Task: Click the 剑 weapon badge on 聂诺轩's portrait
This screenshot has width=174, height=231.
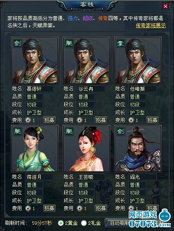Action: tap(18, 43)
